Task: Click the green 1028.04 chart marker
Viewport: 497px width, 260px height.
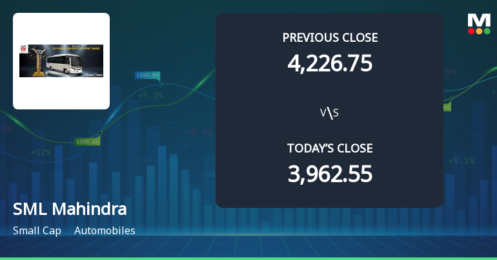Action: pyautogui.click(x=87, y=142)
